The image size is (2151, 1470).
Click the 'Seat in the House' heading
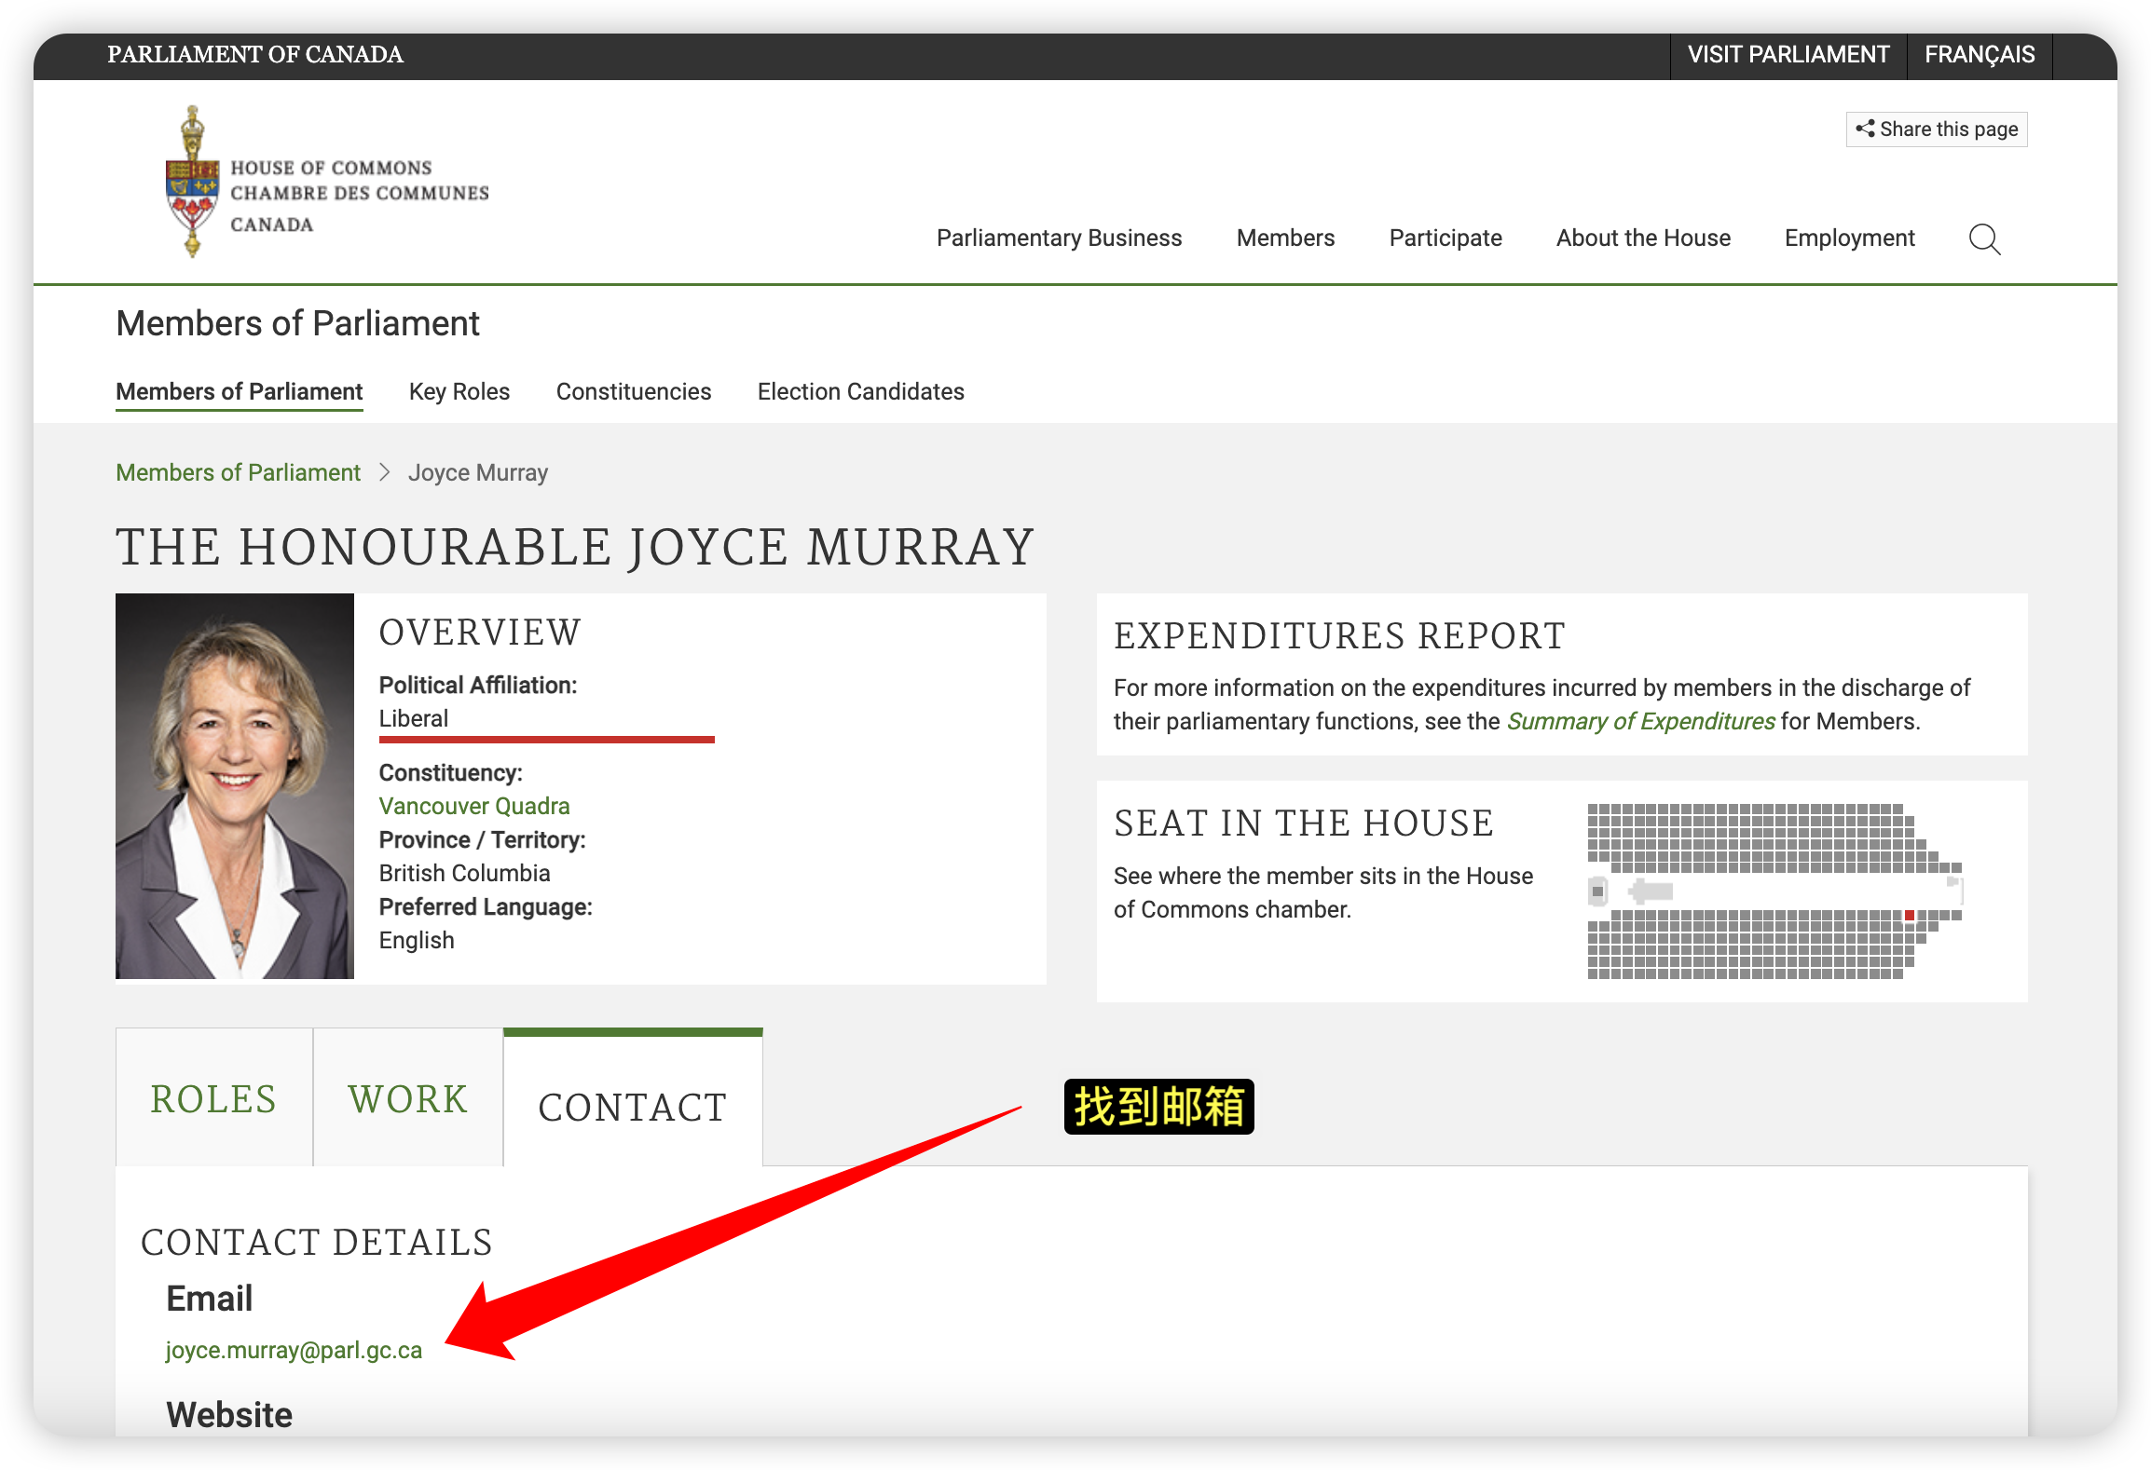point(1304,823)
